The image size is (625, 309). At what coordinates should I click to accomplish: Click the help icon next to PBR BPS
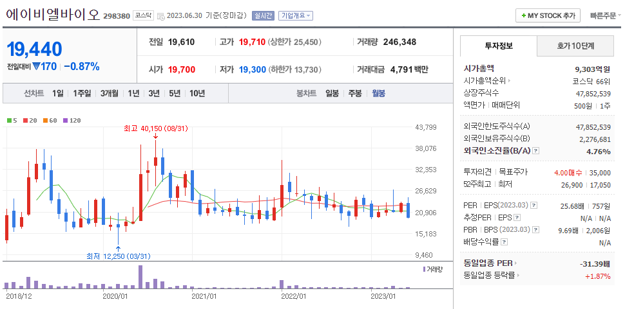[535, 229]
